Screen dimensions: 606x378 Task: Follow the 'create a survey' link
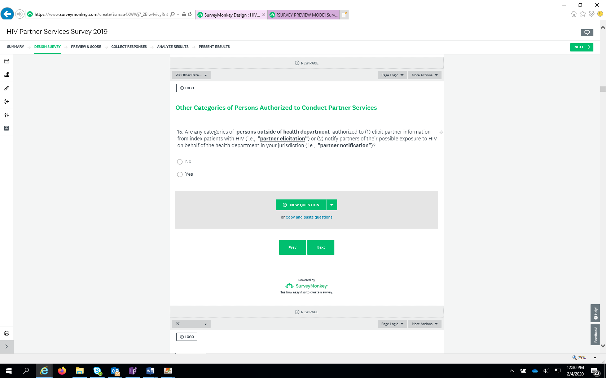tap(321, 292)
